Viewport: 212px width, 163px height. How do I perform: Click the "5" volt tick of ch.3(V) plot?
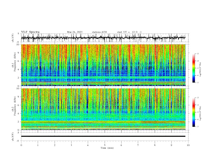tap(18, 132)
